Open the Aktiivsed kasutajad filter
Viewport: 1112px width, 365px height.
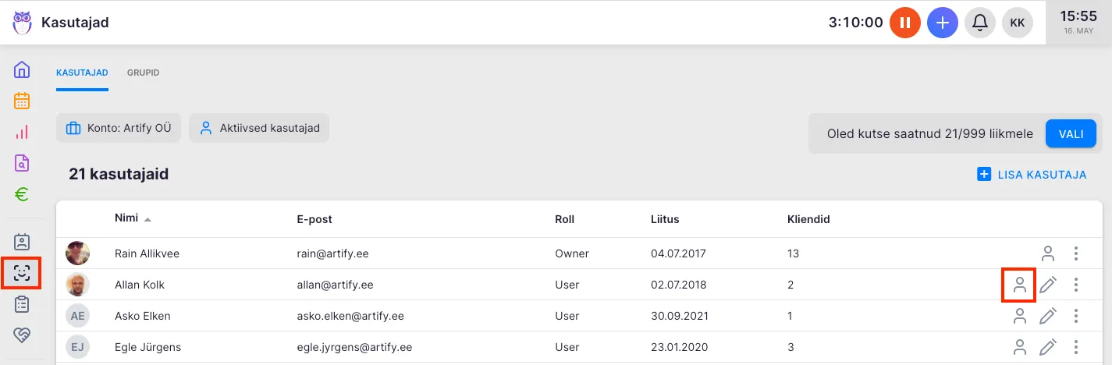coord(259,128)
